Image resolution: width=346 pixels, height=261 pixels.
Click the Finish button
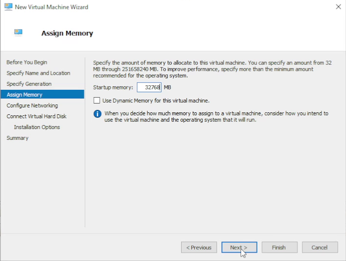(280, 247)
